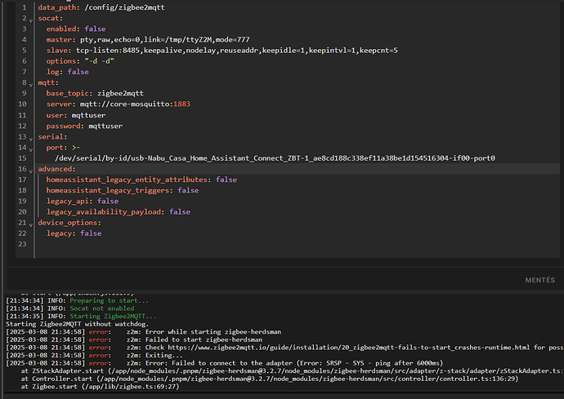Click the legacy_api: false line
564x399 pixels.
(82, 202)
